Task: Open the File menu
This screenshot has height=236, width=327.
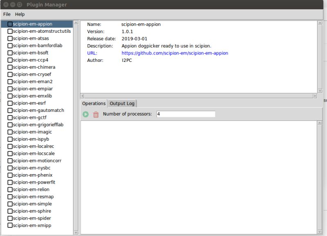Action: pyautogui.click(x=7, y=14)
